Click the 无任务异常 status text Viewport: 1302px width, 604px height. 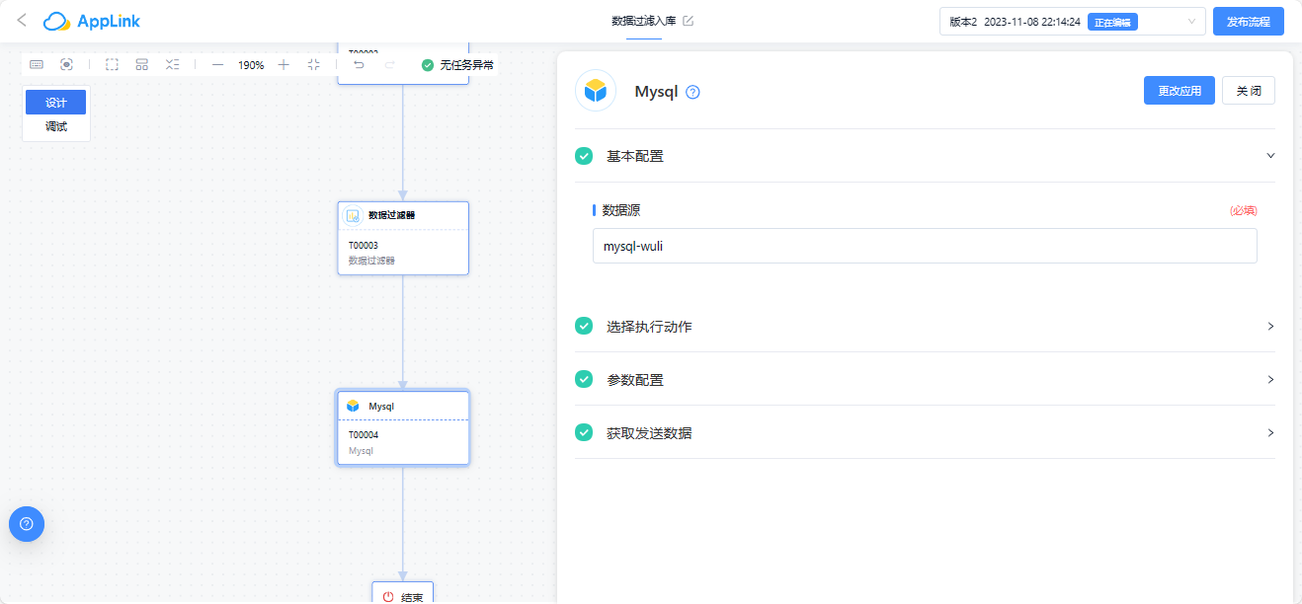point(467,65)
